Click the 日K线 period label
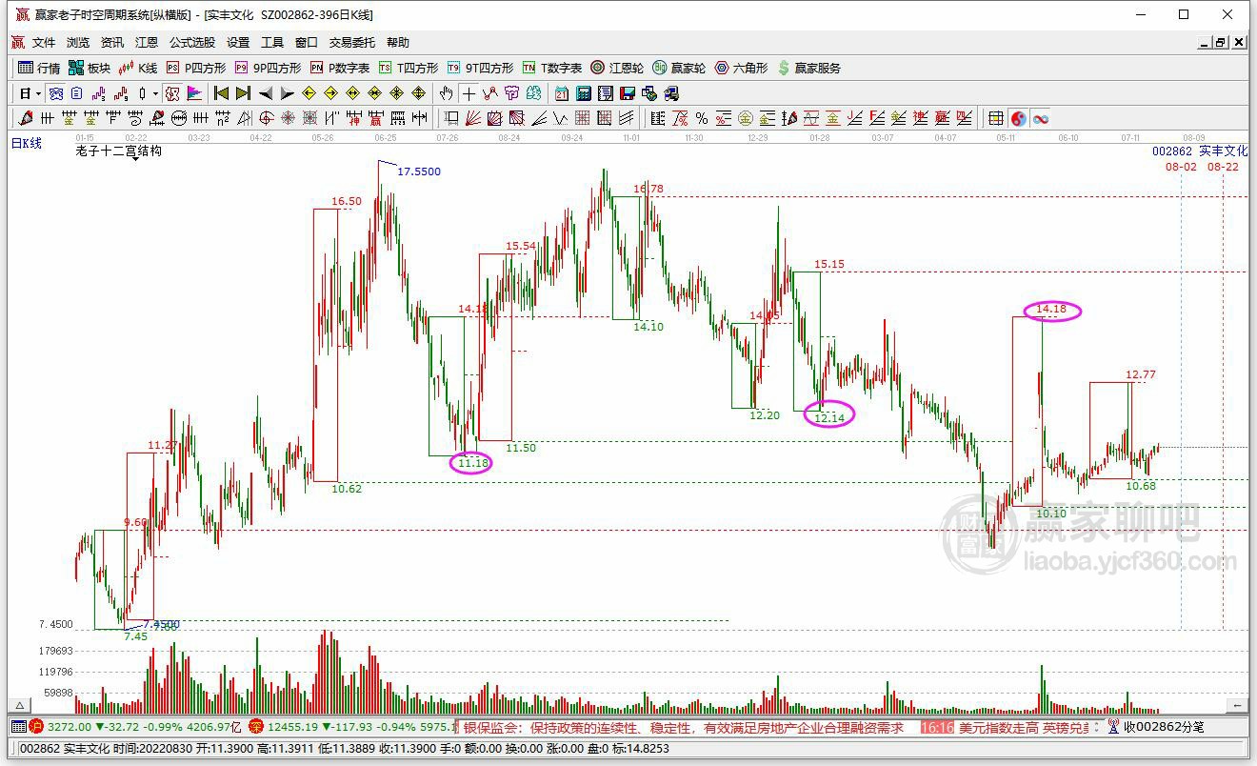Viewport: 1257px width, 766px height. tap(27, 143)
